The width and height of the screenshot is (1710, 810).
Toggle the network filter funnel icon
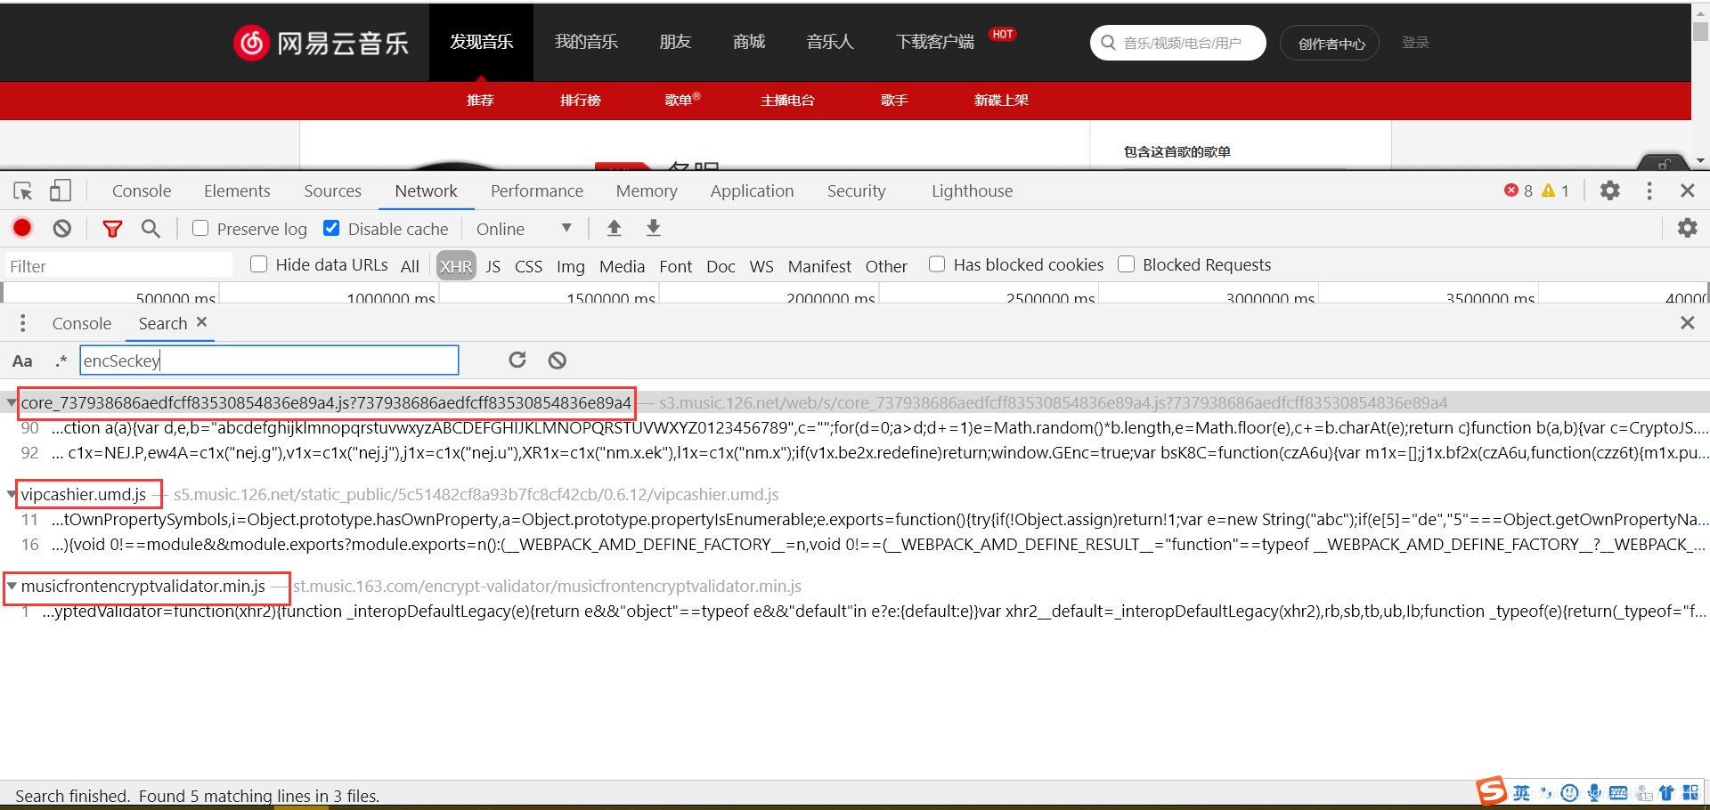(112, 229)
